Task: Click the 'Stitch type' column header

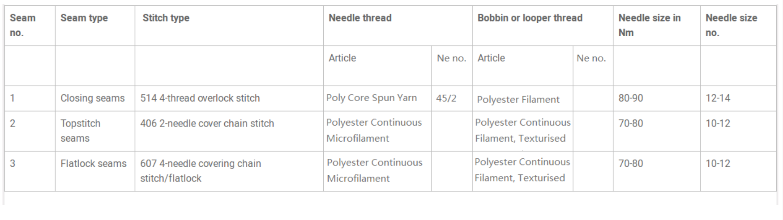Action: click(x=229, y=25)
